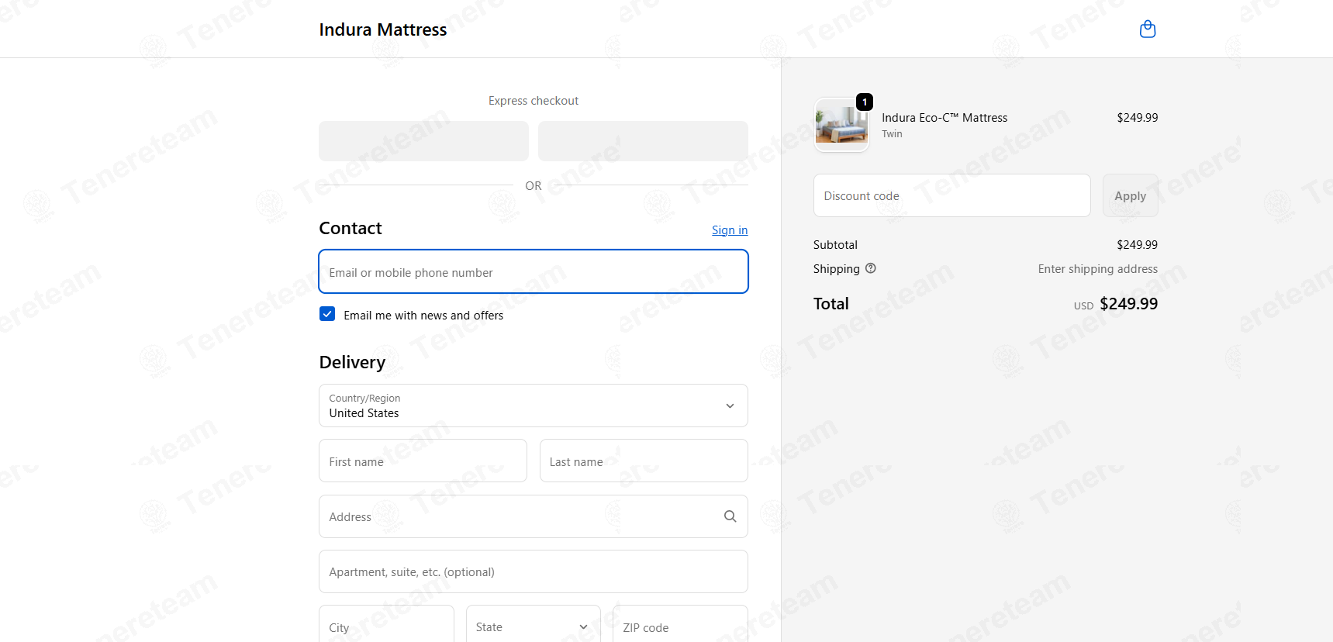Image resolution: width=1333 pixels, height=642 pixels.
Task: Uncheck Email me with news and offers
Action: [327, 314]
